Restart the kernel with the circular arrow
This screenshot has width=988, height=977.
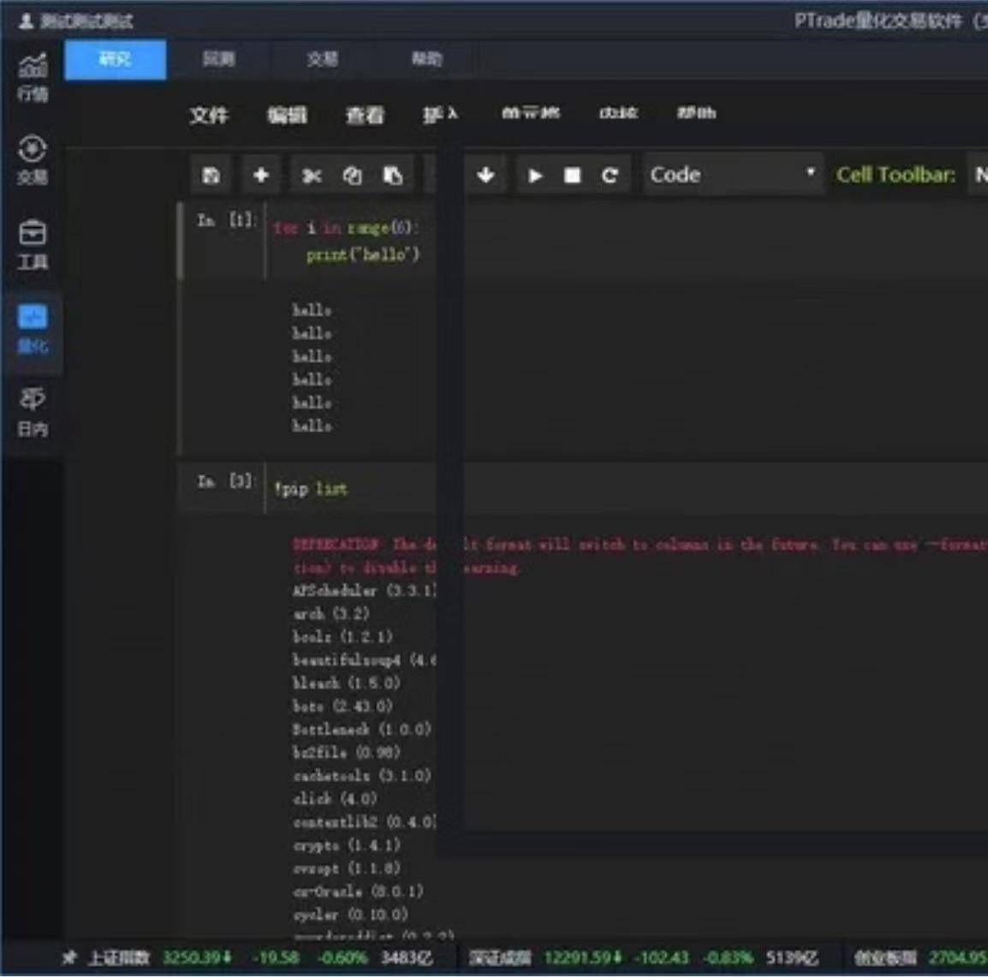(610, 176)
